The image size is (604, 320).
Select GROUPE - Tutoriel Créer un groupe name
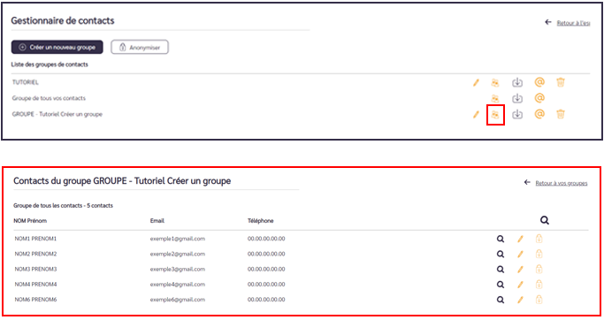[57, 114]
